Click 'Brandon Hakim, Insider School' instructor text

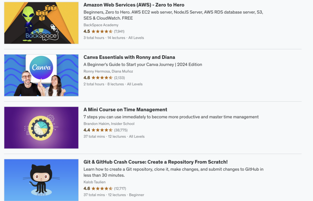pyautogui.click(x=109, y=124)
